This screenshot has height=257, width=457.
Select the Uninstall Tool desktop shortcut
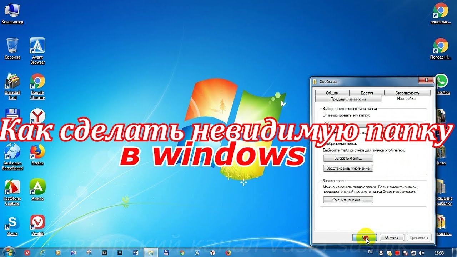pyautogui.click(x=12, y=86)
